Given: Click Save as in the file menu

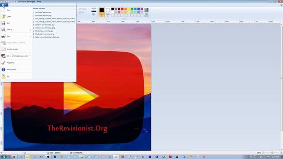Looking at the screenshot, I should coord(15,30).
